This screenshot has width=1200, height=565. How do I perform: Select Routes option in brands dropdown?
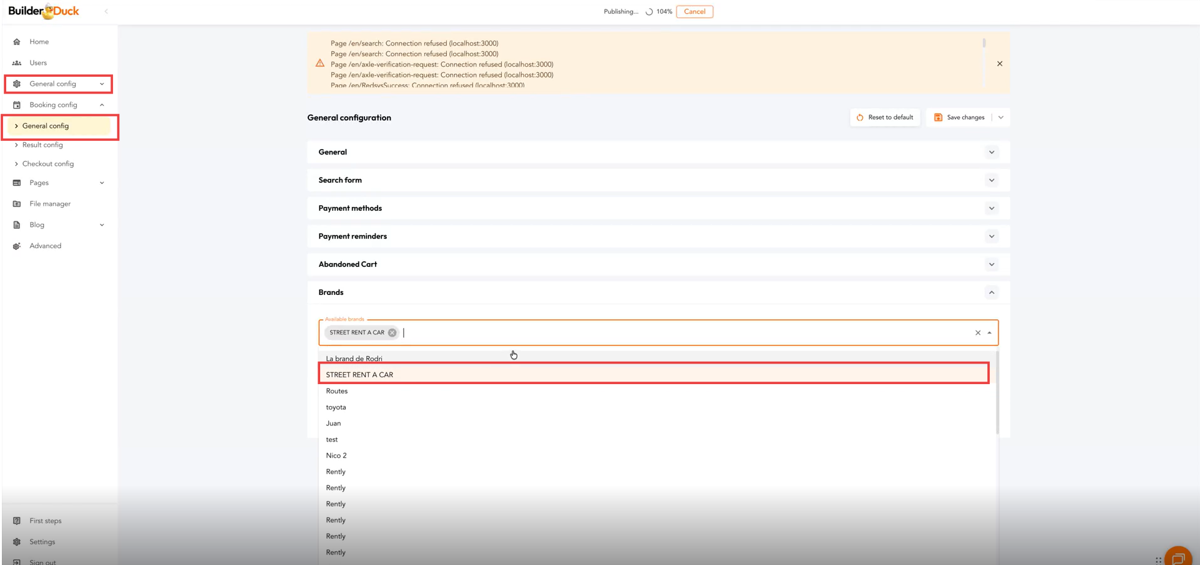pyautogui.click(x=336, y=391)
